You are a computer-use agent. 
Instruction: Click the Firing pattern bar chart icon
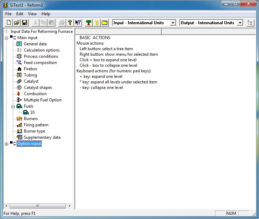point(19,125)
